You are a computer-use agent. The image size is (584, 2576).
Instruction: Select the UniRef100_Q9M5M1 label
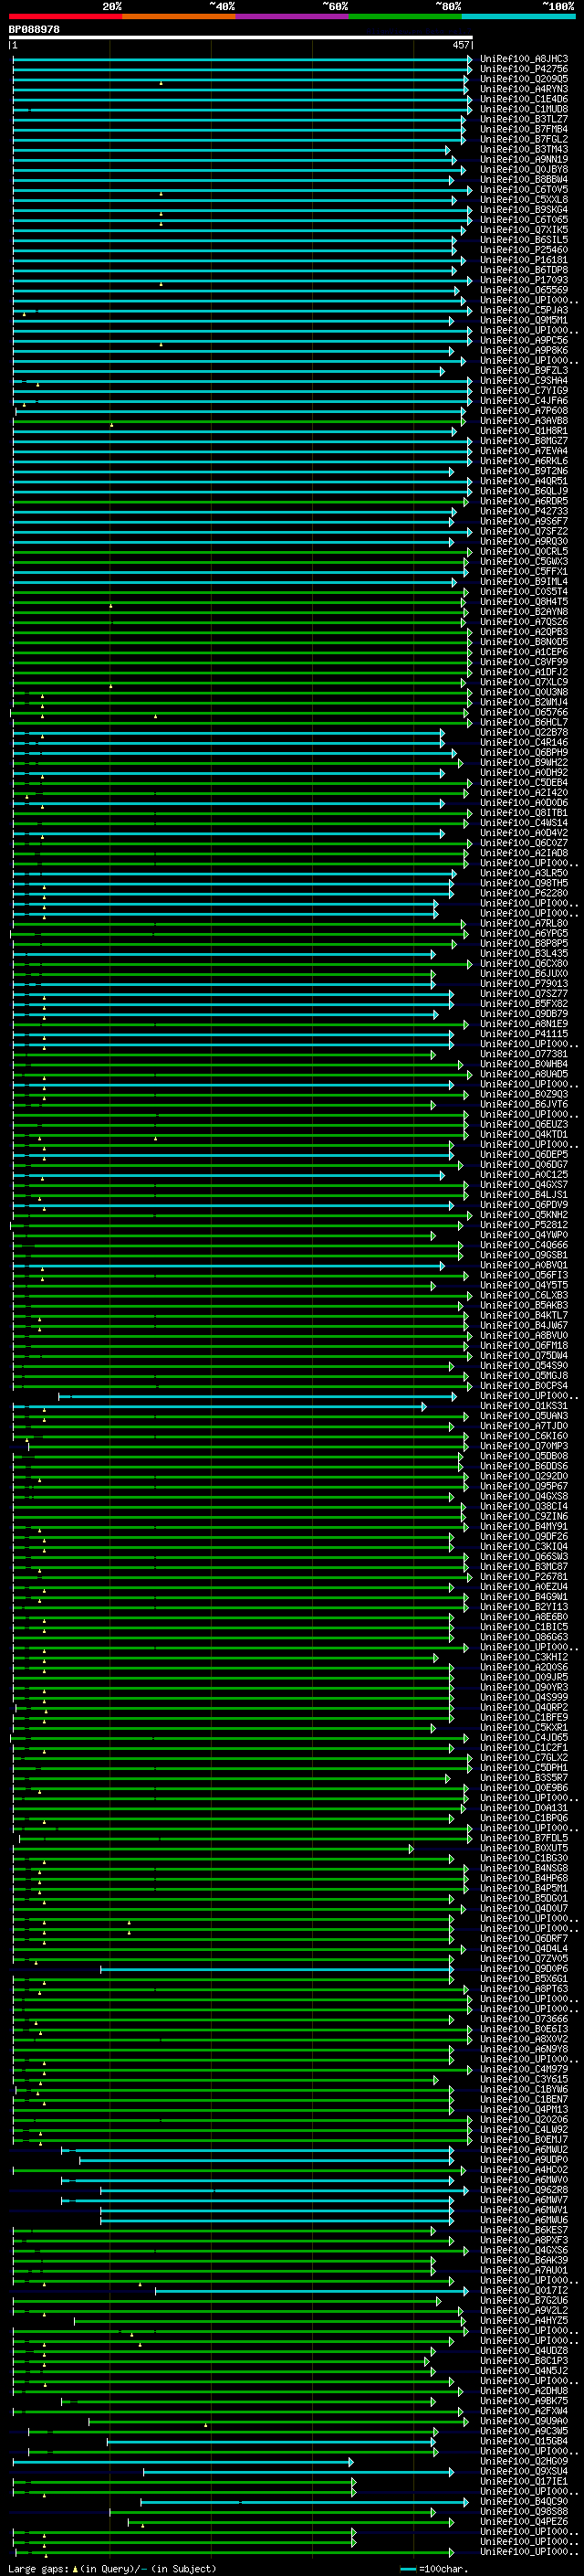(x=524, y=320)
